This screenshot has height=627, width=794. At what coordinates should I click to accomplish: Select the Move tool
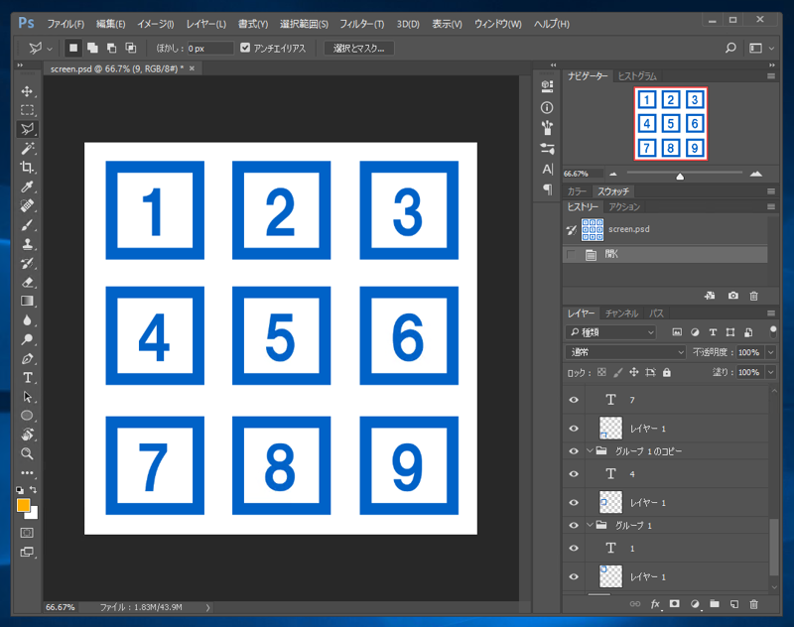tap(28, 91)
